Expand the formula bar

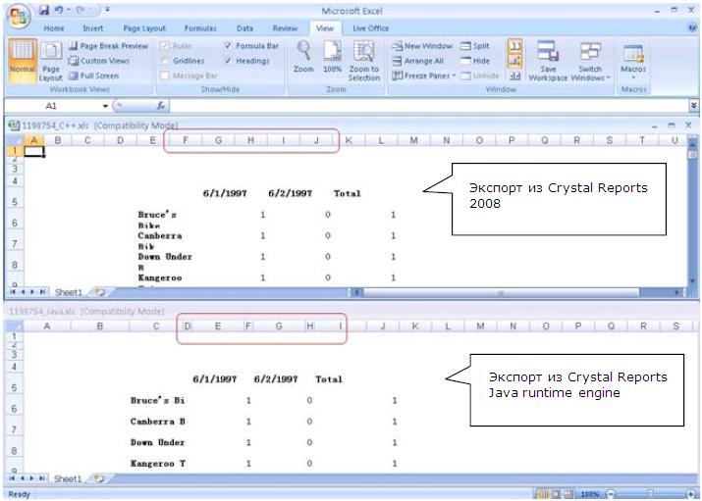693,106
